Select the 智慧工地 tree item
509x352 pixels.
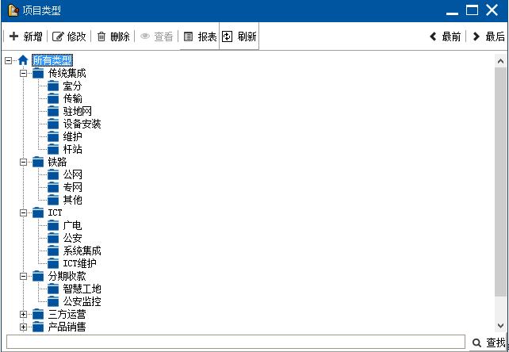tap(82, 289)
